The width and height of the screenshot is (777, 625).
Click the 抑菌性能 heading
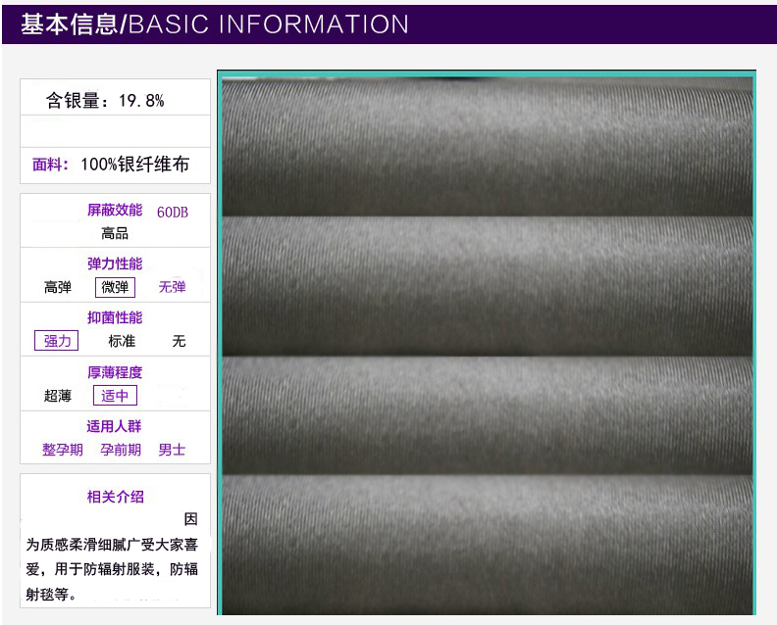[x=115, y=317]
